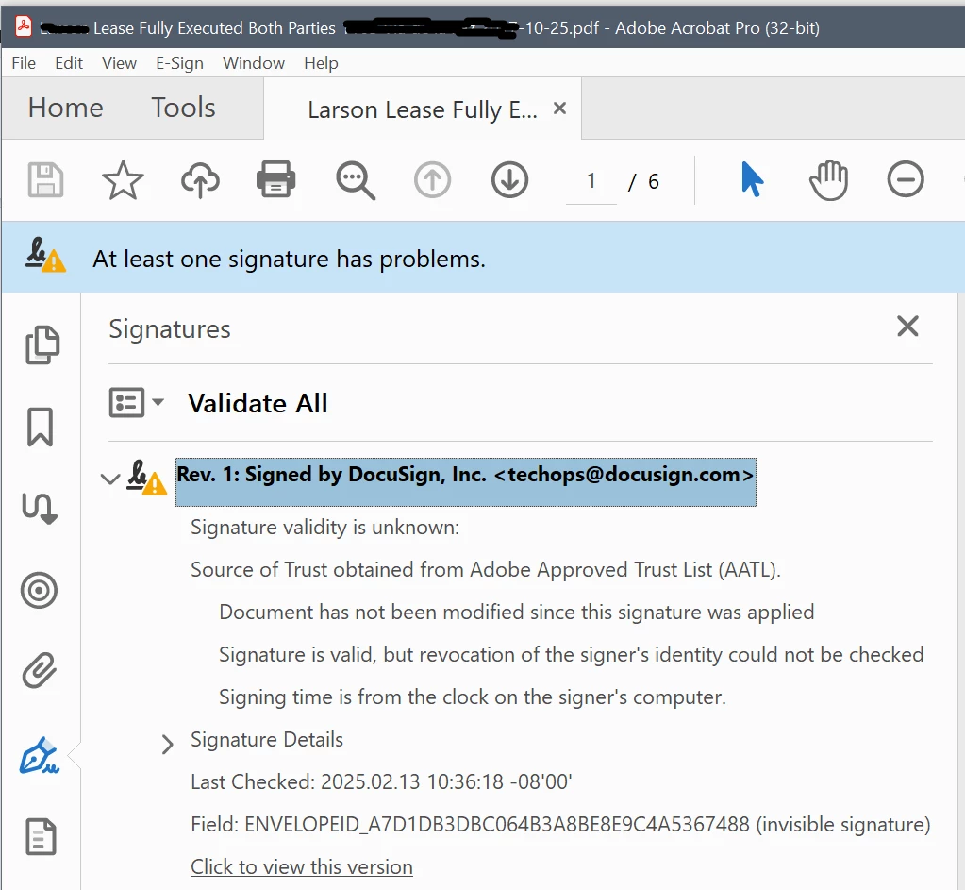Select Field ENVELOPEID invisible signature line
Screen dimensions: 965x890
(x=560, y=824)
